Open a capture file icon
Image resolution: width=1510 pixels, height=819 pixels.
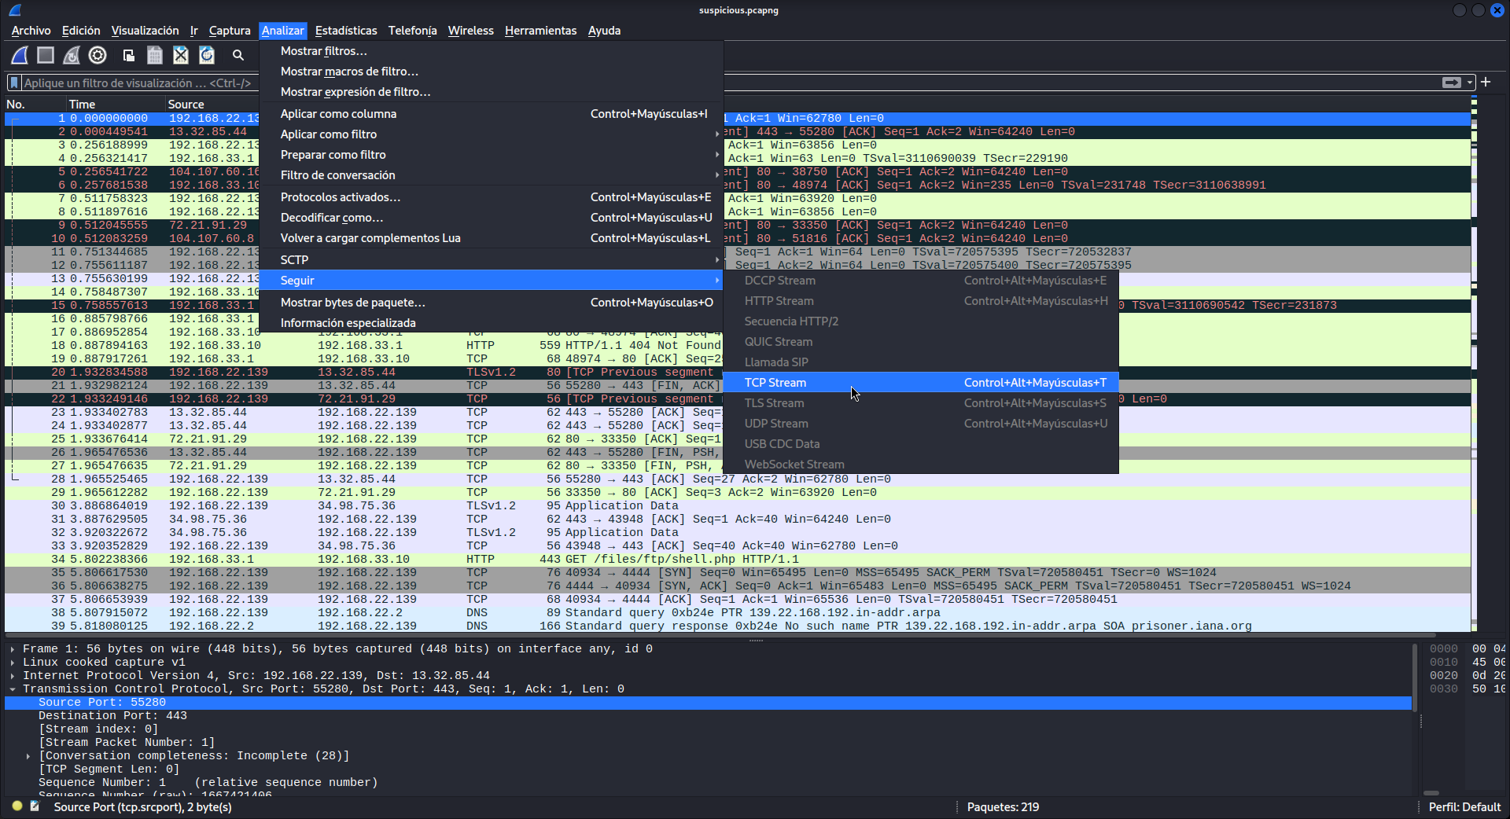[x=128, y=55]
